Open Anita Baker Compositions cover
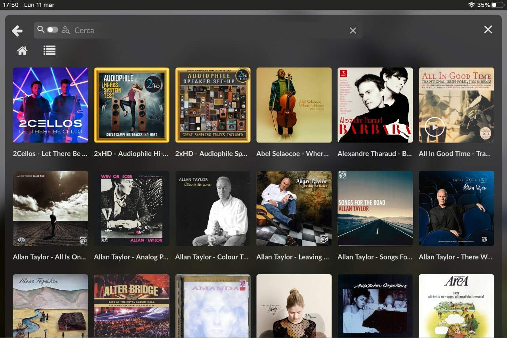The width and height of the screenshot is (507, 338). (375, 306)
